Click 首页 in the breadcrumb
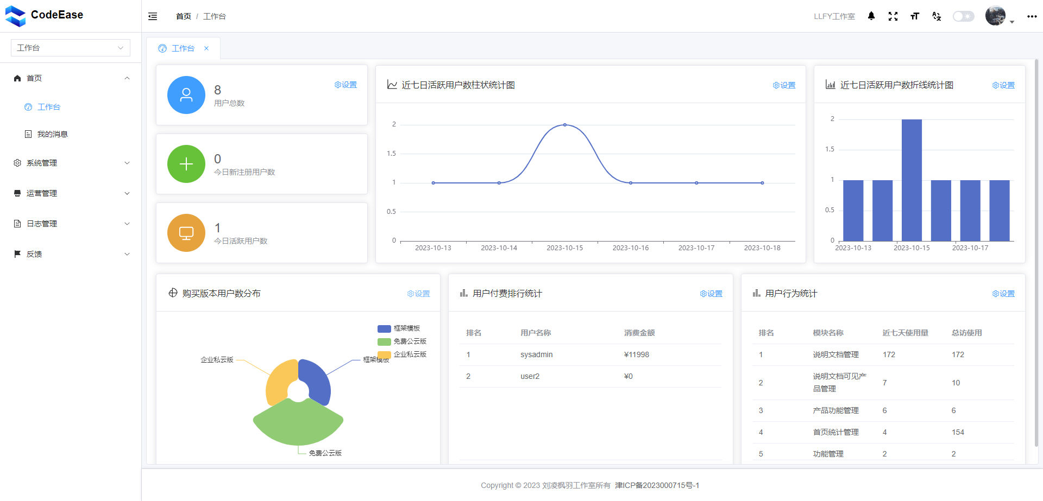The image size is (1043, 501). tap(184, 16)
